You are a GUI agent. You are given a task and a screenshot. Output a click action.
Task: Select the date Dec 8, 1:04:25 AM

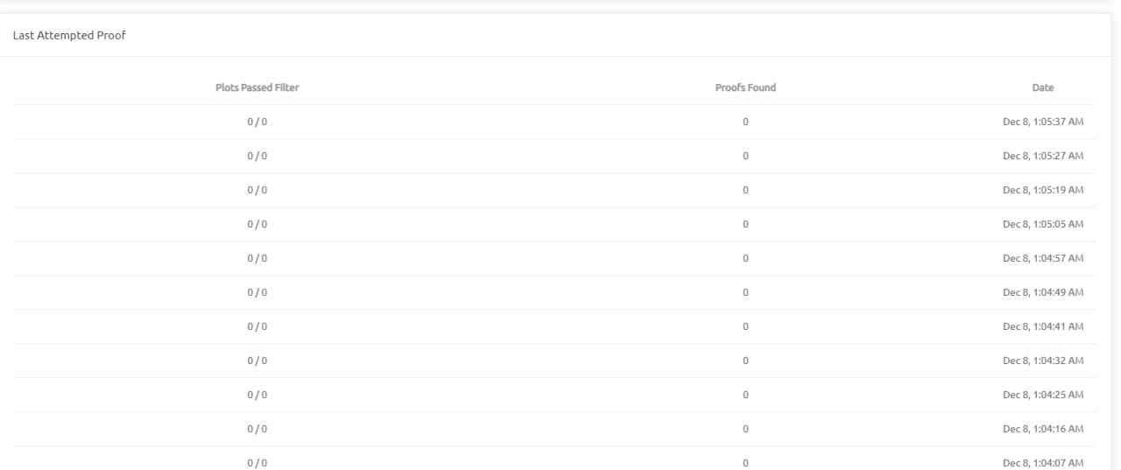[1043, 395]
